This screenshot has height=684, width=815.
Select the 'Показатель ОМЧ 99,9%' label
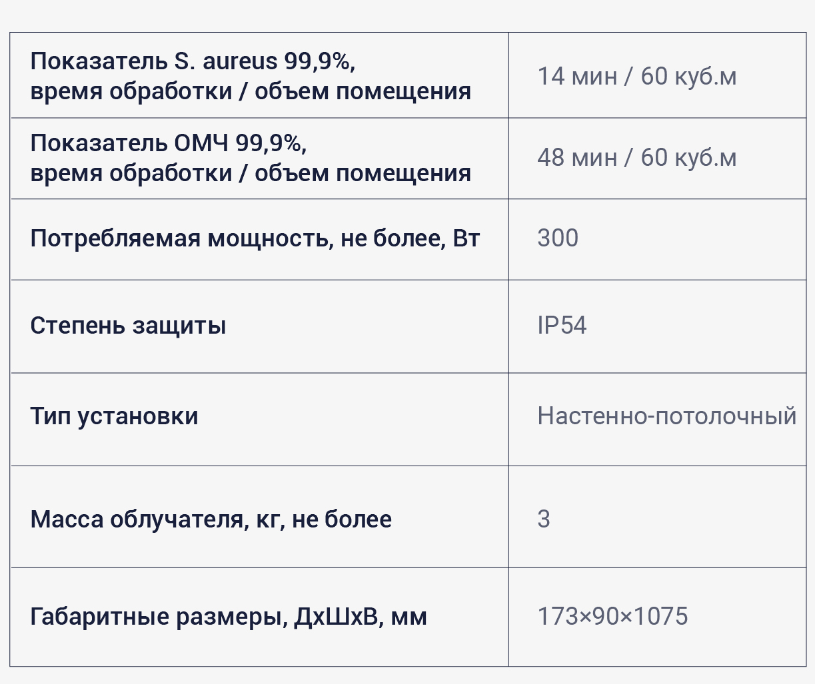[x=169, y=143]
